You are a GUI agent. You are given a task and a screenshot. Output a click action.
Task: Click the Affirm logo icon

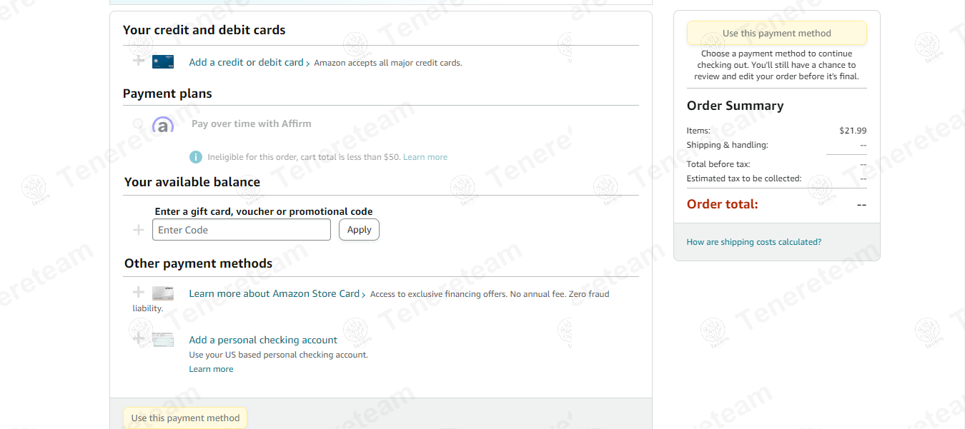163,125
